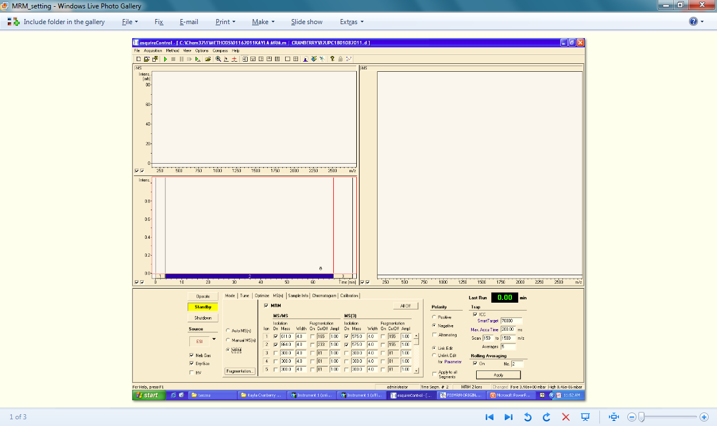Click the zoom slider handle
Image resolution: width=717 pixels, height=426 pixels.
[642, 417]
